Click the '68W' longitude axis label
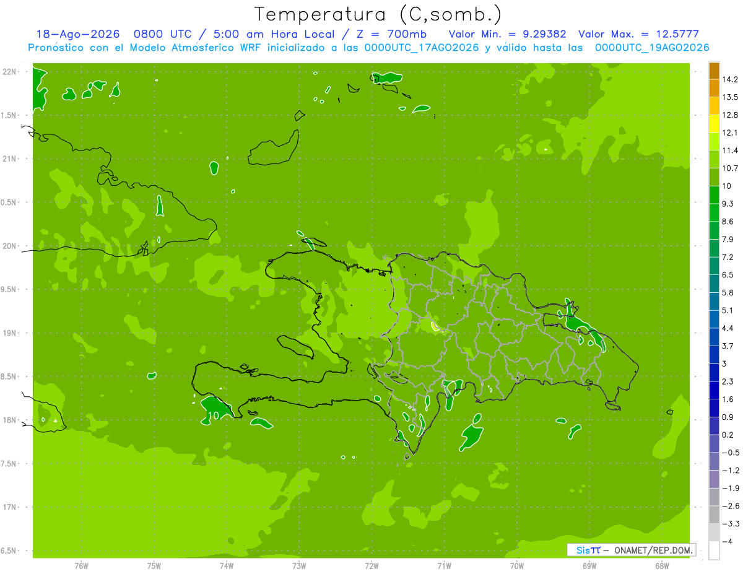This screenshot has width=743, height=574. pos(662,566)
